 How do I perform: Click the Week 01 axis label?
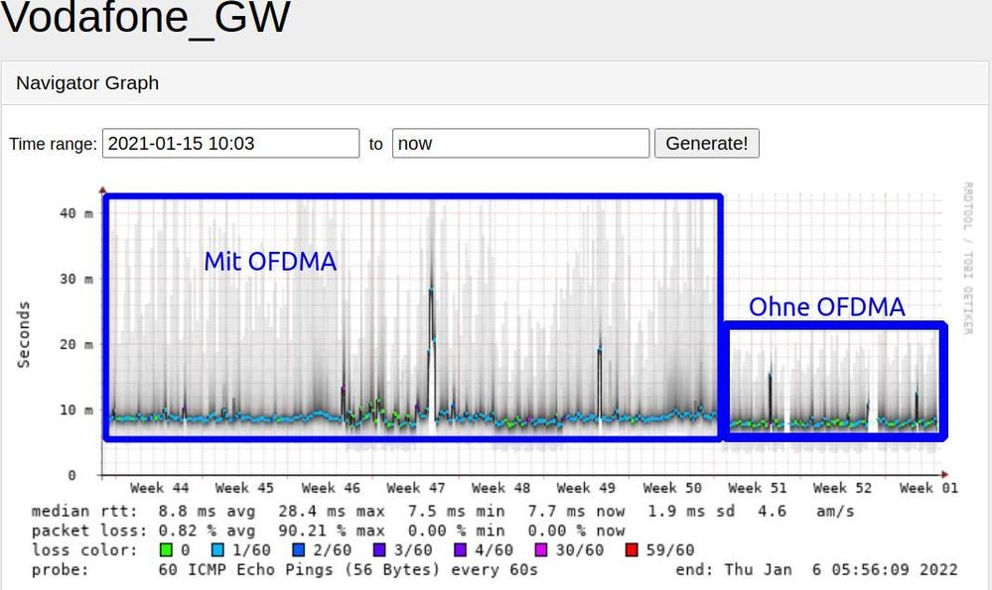(x=928, y=488)
